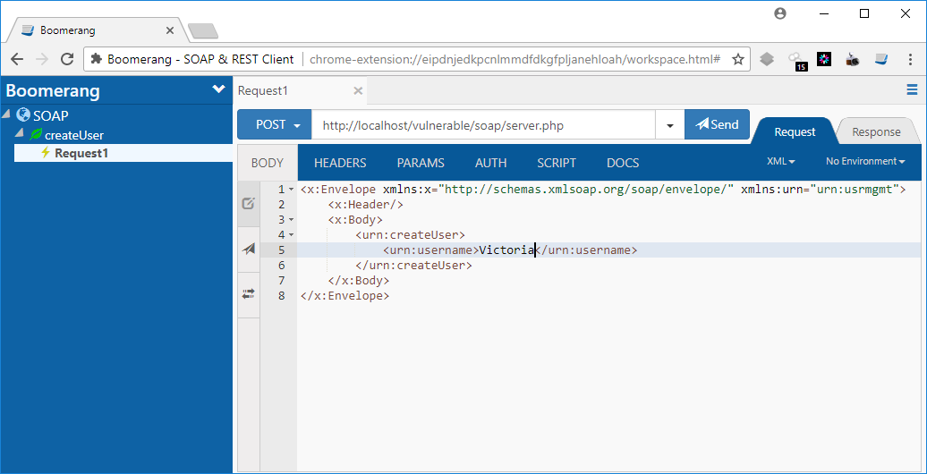Bookmark the page with the star icon

click(737, 59)
